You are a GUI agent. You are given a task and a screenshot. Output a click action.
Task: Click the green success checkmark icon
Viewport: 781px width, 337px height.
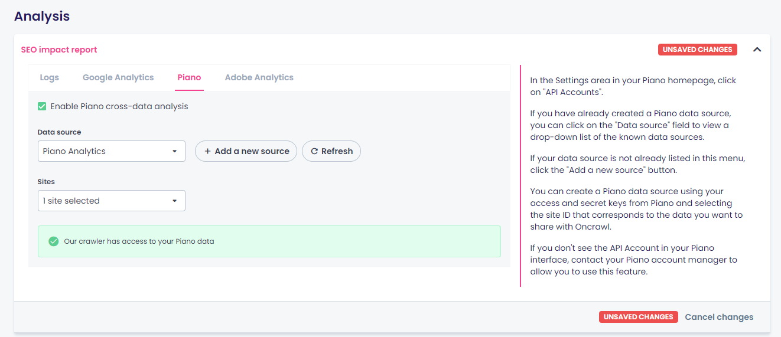[x=54, y=241]
